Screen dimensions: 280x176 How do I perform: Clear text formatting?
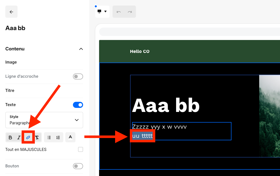point(37,138)
